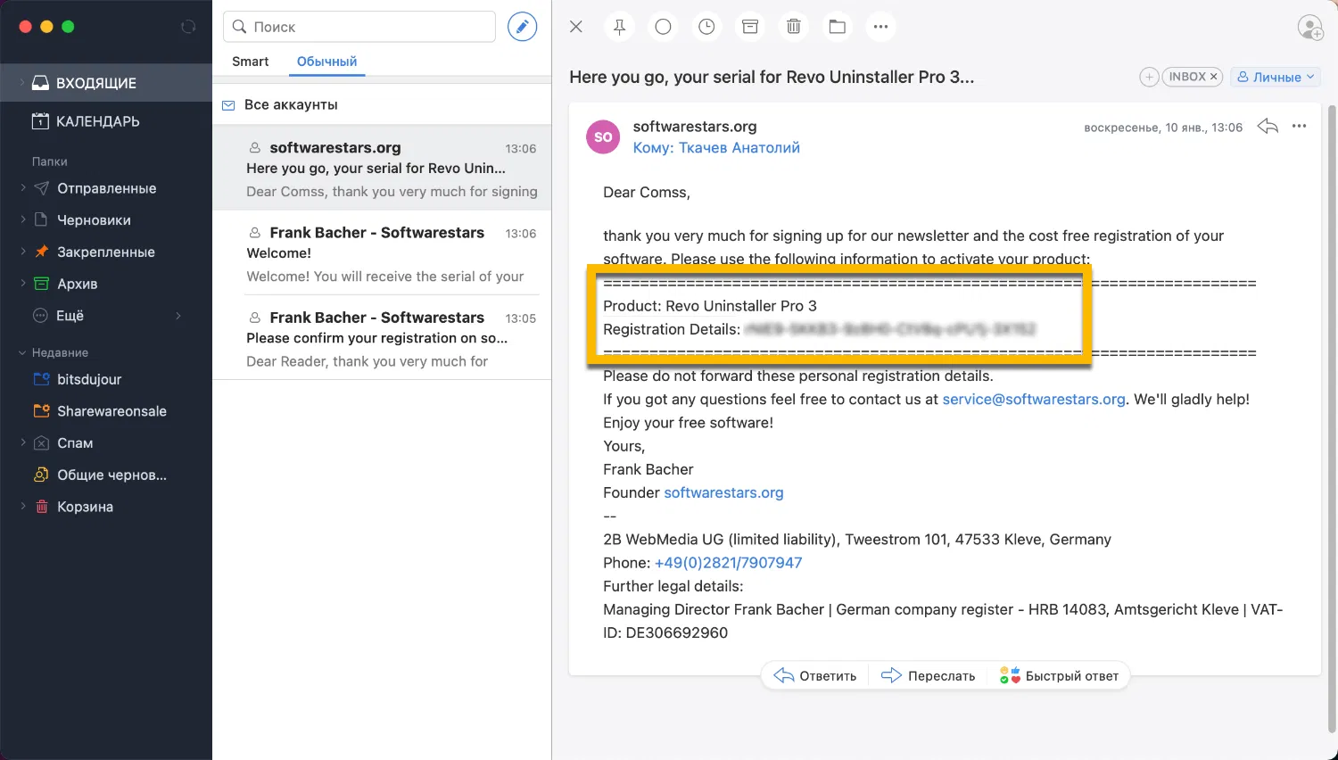This screenshot has height=760, width=1338.
Task: Snooze the email with clock icon
Action: coord(706,27)
